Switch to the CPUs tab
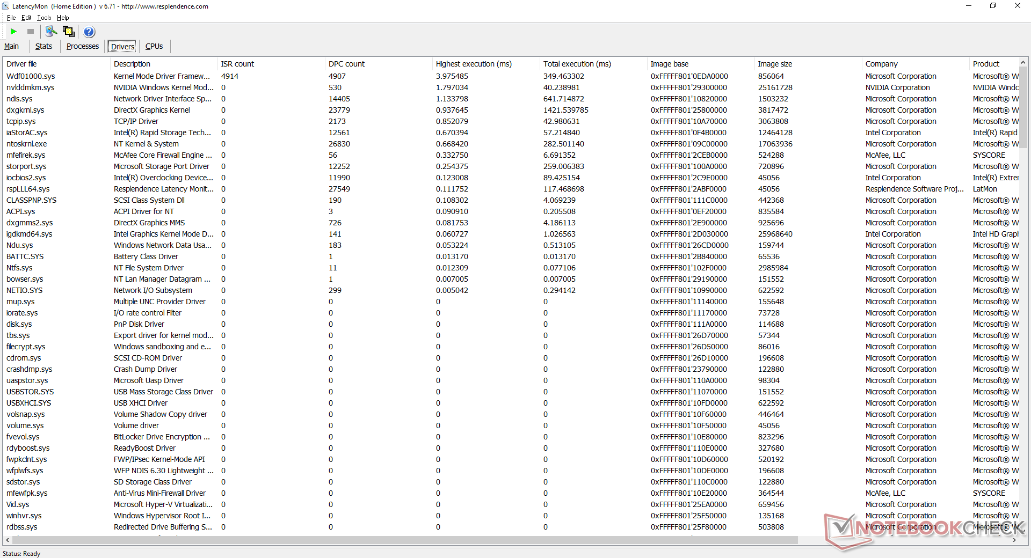The height and width of the screenshot is (558, 1031). pyautogui.click(x=154, y=46)
